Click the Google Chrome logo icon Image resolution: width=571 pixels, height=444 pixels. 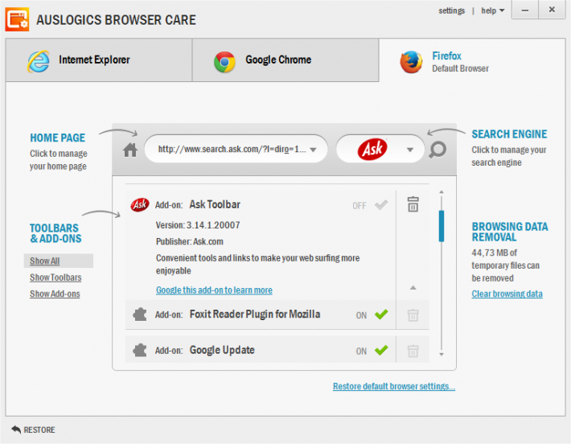tap(224, 62)
